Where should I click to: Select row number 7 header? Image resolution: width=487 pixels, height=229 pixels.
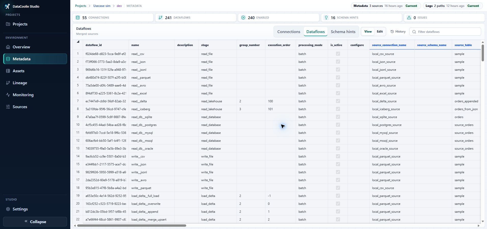point(78,101)
